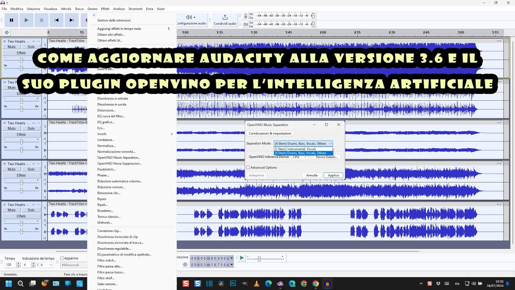Mute the TrackTribe-V track
Viewport: 515px width, 290px height.
click(12, 210)
